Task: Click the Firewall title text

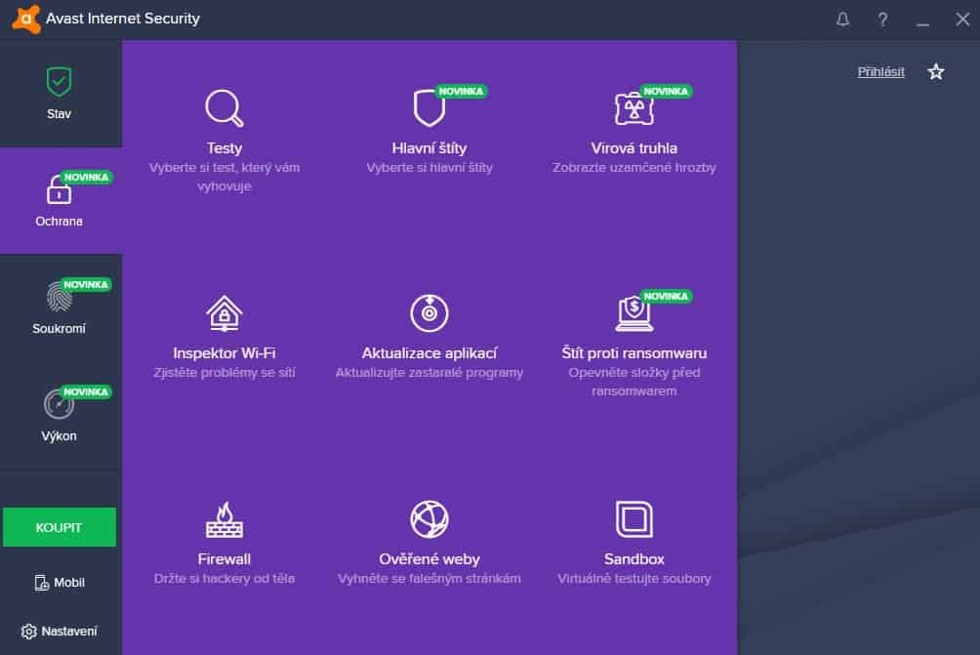Action: (225, 558)
